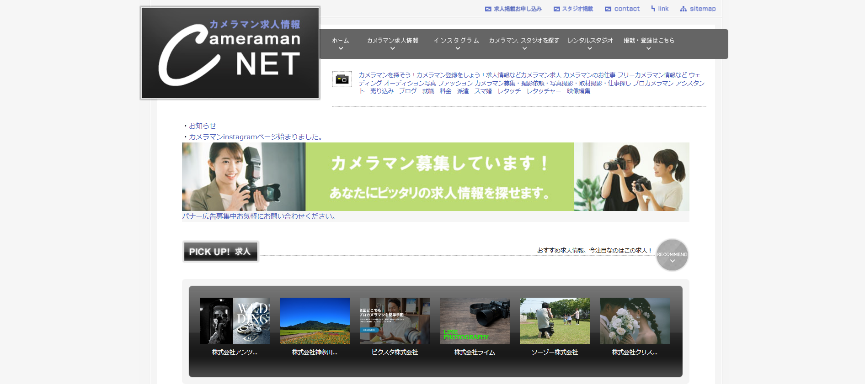
Task: Open the 株式会社ライム camera thumbnail
Action: pyautogui.click(x=475, y=321)
